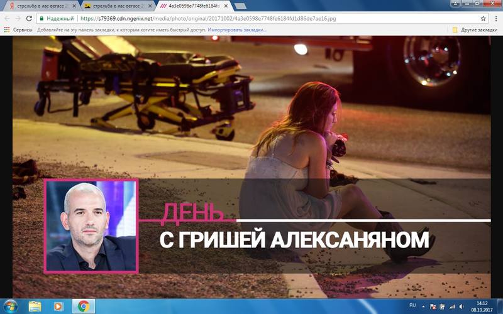Screen dimensions: 503x314
Task: Click the bookmarks hint text Добавляйте на эту панель
Action: [121, 30]
